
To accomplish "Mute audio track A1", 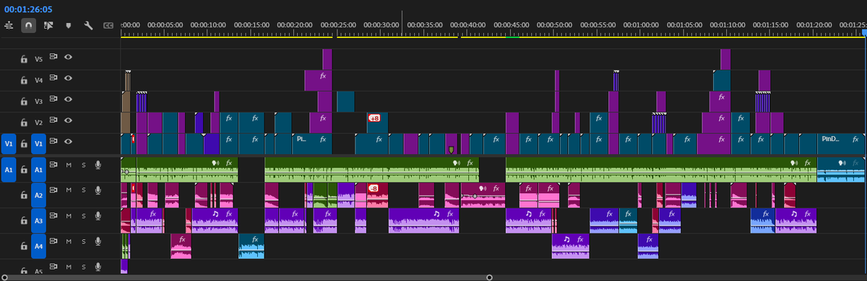I will [69, 165].
